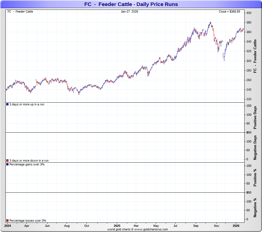This screenshot has height=232, width=262.
Task: Click the '3 days or more down in a run' legend text
Action: pos(29,160)
